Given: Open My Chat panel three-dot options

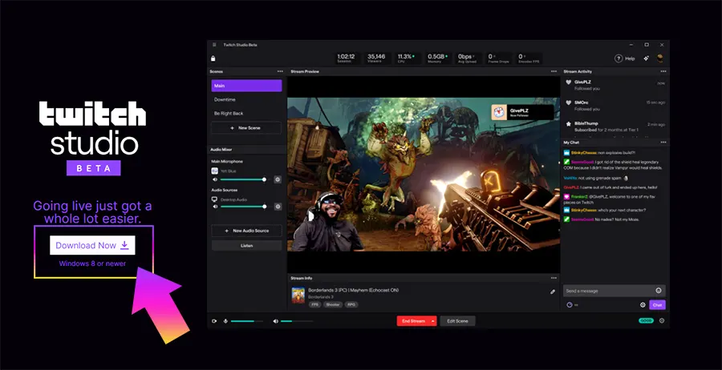Looking at the screenshot, I should coord(663,142).
